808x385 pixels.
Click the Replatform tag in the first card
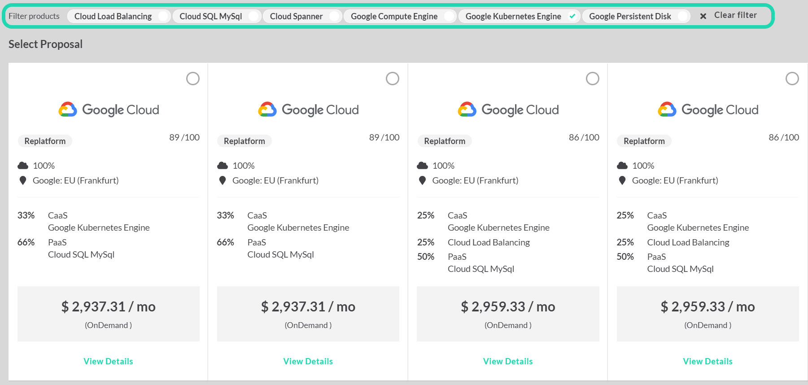click(45, 141)
